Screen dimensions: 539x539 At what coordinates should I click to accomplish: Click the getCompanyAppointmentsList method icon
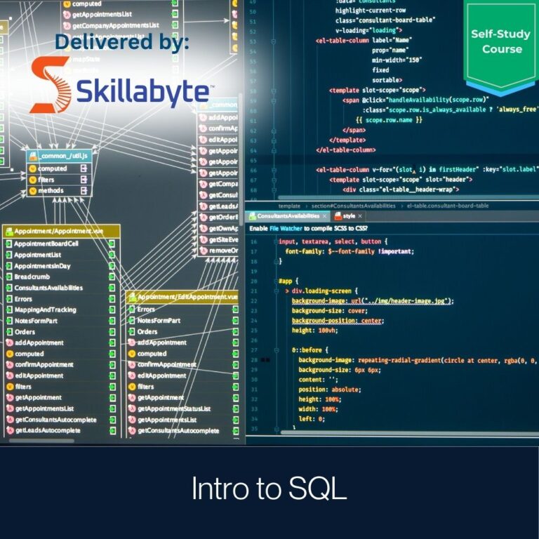pyautogui.click(x=67, y=25)
